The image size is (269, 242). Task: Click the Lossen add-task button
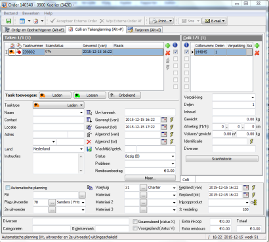[x=90, y=95]
